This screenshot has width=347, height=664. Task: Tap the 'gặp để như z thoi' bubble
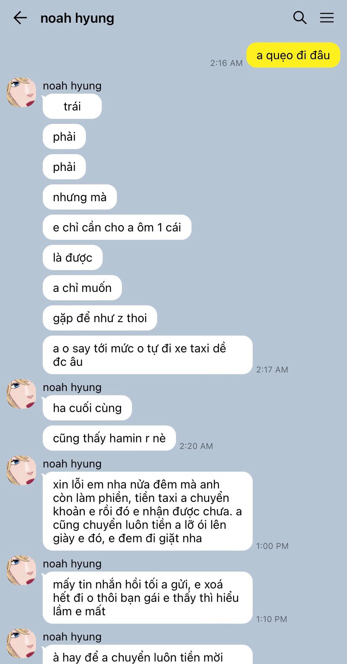coord(100,318)
